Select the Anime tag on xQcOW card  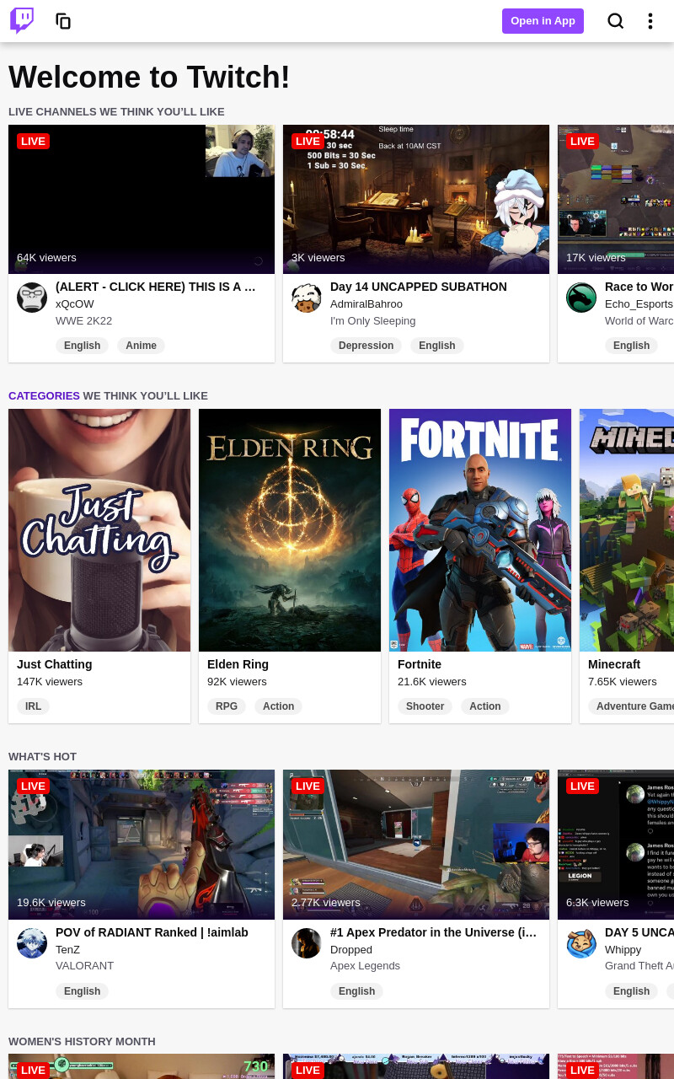click(x=142, y=346)
